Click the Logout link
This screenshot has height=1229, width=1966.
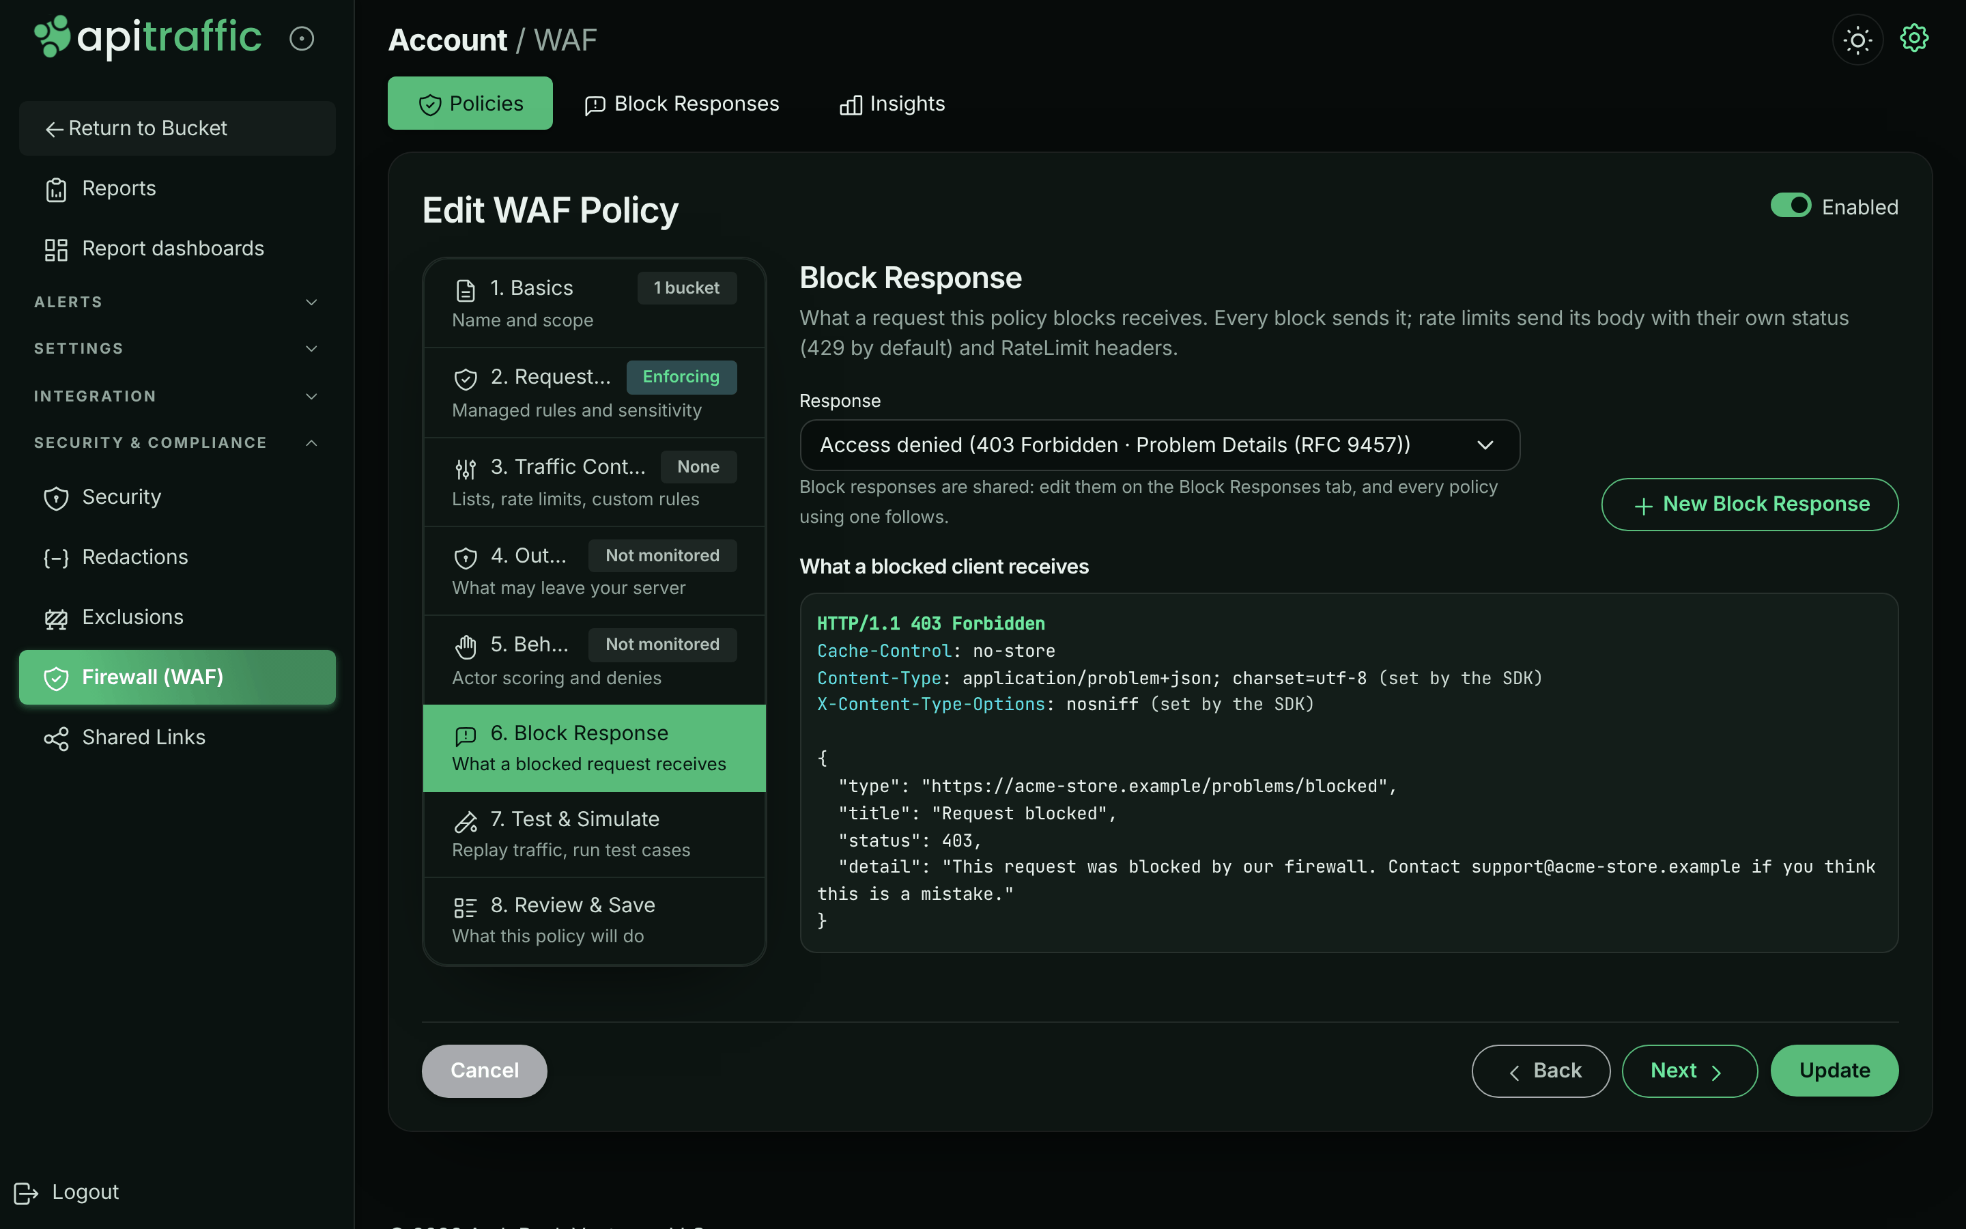68,1192
